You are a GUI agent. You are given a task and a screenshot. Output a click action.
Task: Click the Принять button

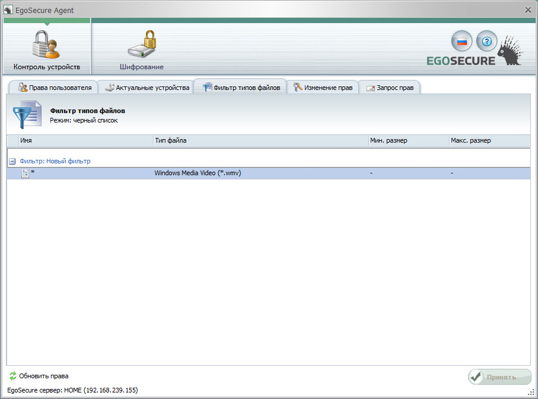(499, 377)
